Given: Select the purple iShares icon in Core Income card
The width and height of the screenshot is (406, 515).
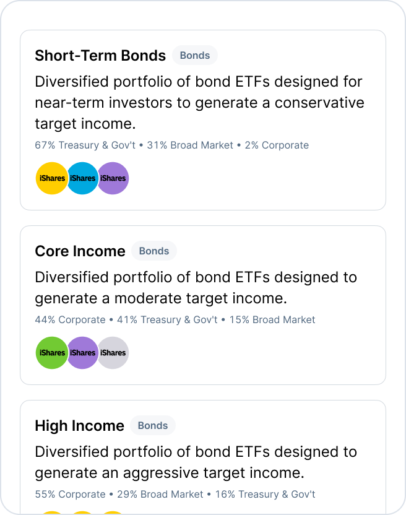Looking at the screenshot, I should point(82,353).
